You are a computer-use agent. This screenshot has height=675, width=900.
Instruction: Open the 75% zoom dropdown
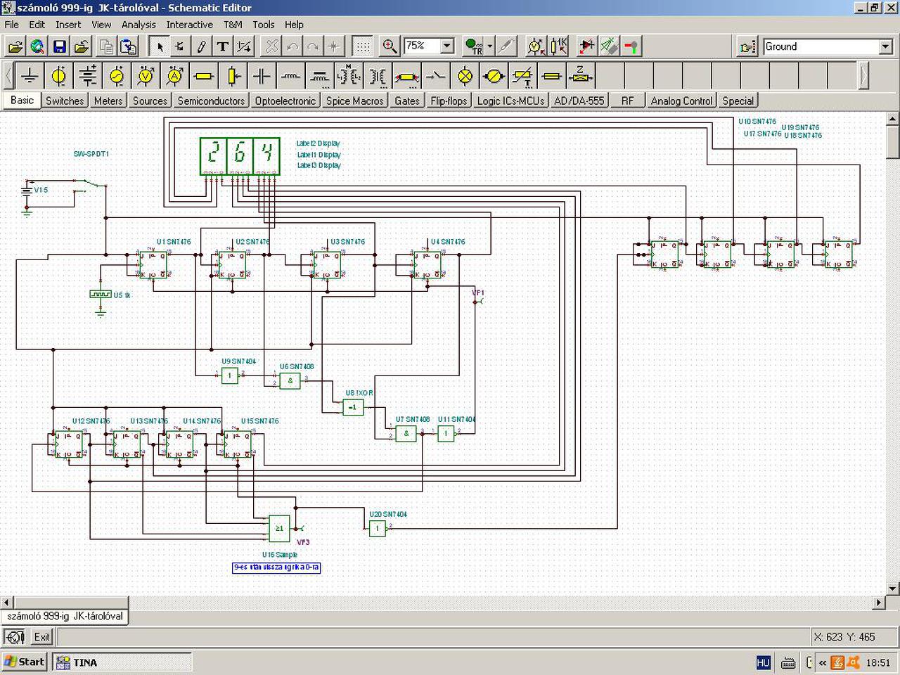(x=447, y=46)
